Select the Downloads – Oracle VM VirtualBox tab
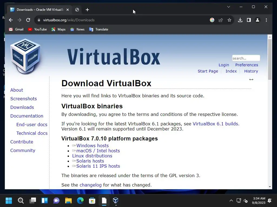 coord(40,10)
